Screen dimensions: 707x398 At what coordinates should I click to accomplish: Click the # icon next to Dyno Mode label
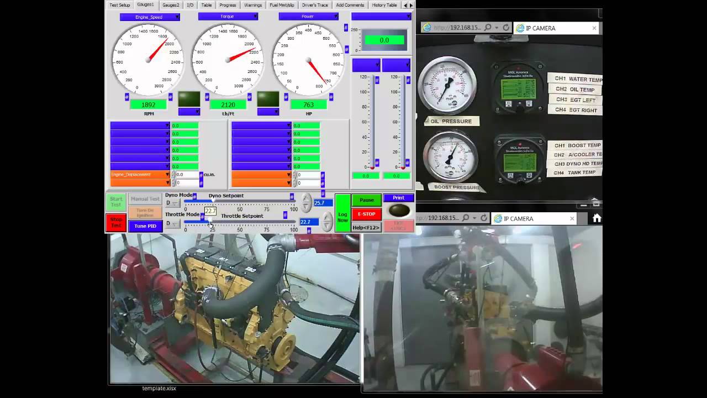click(194, 195)
